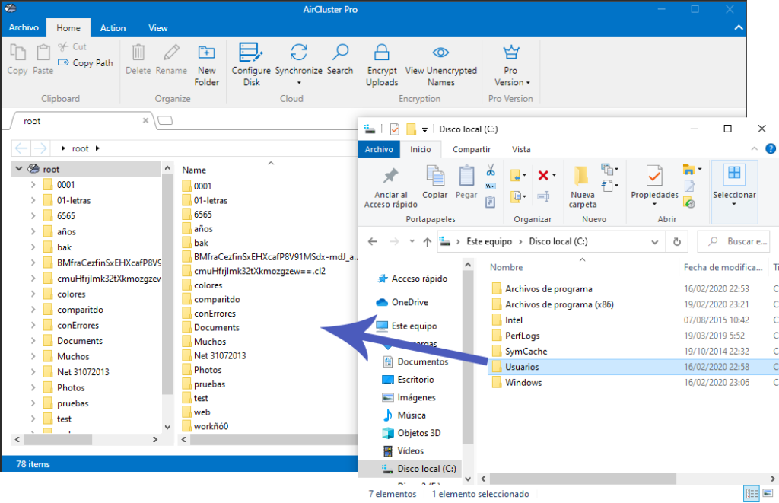Collapse the root node in AirCluster tree
Screen dimensions: 779x503
coord(19,169)
